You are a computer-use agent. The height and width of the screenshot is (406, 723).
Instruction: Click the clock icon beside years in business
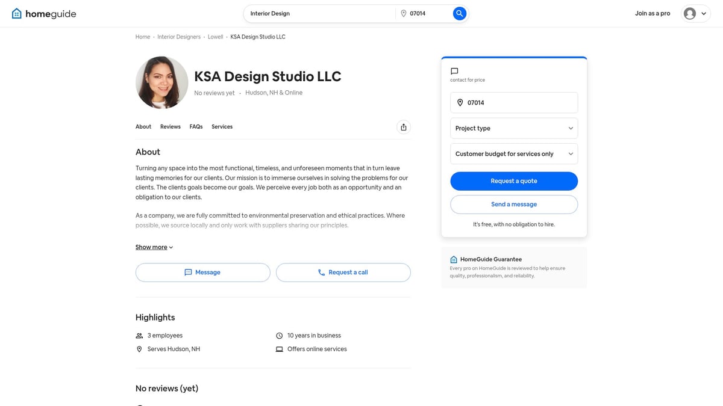coord(279,336)
